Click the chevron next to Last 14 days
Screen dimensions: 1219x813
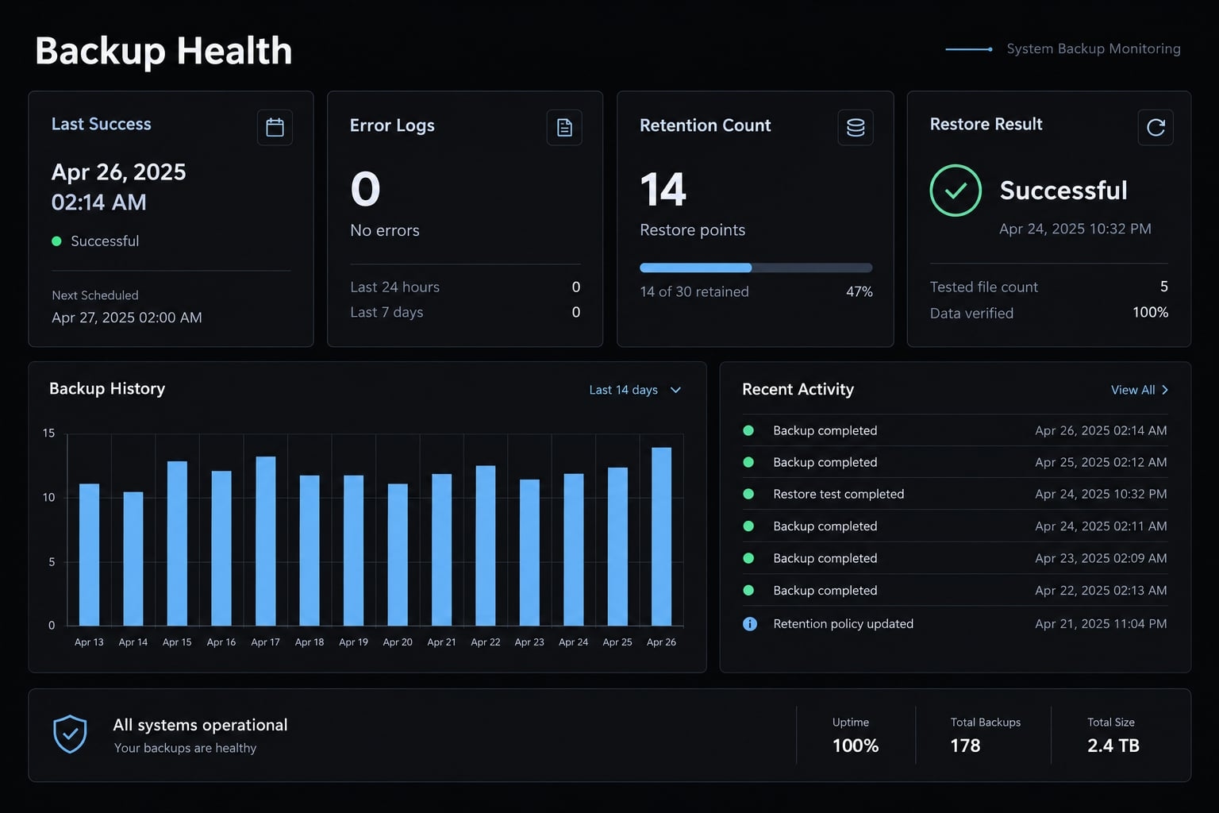[675, 390]
